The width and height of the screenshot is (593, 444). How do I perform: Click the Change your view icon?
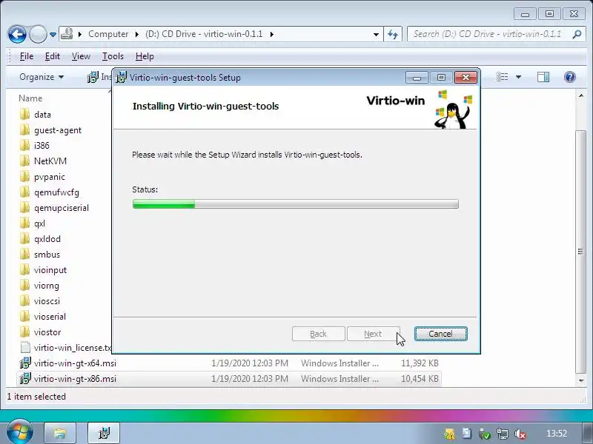tap(503, 77)
